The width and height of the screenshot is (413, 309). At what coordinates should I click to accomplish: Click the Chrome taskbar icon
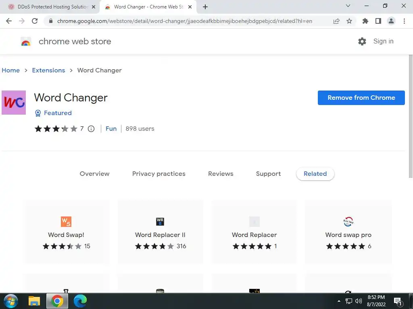57,301
